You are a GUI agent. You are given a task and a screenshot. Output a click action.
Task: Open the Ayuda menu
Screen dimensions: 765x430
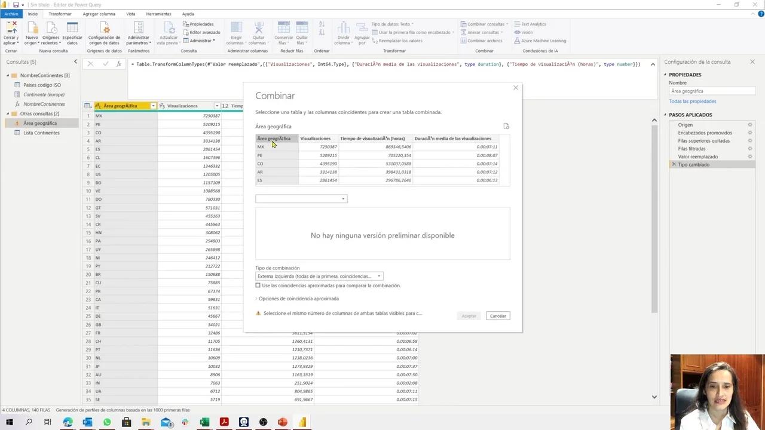point(188,14)
